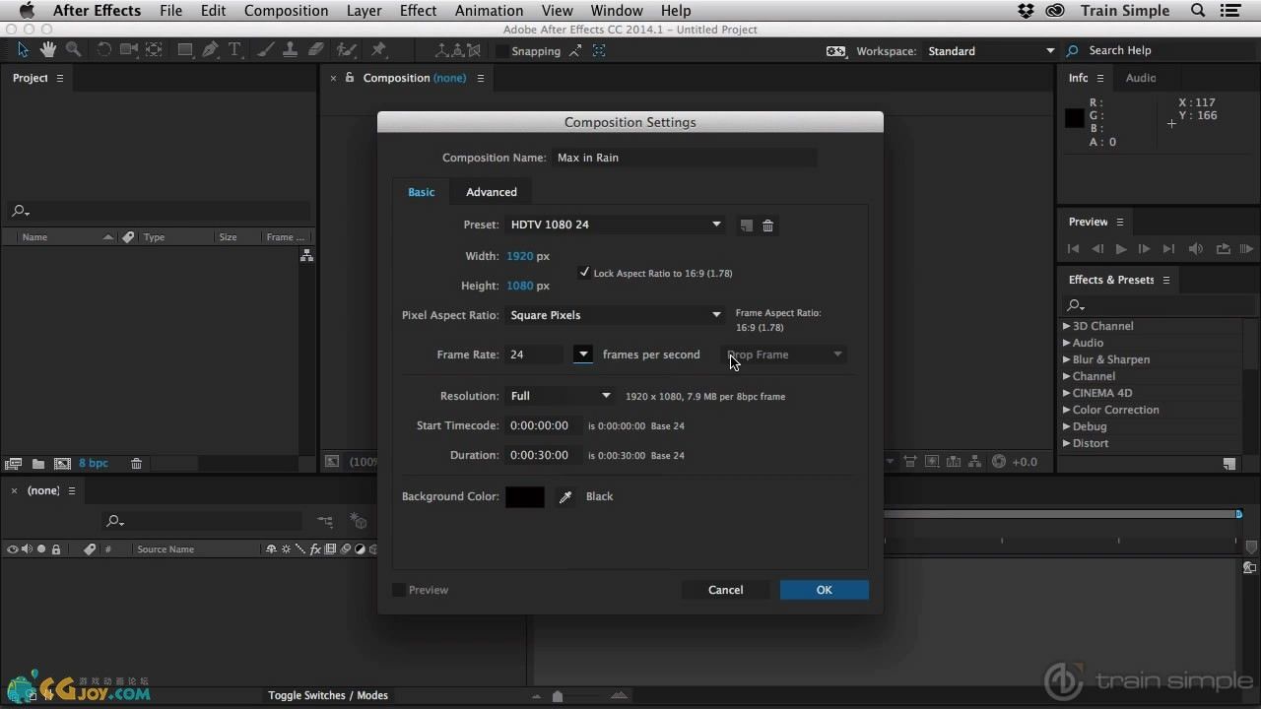
Task: Select the Pan Behind anchor point tool
Action: coord(154,50)
